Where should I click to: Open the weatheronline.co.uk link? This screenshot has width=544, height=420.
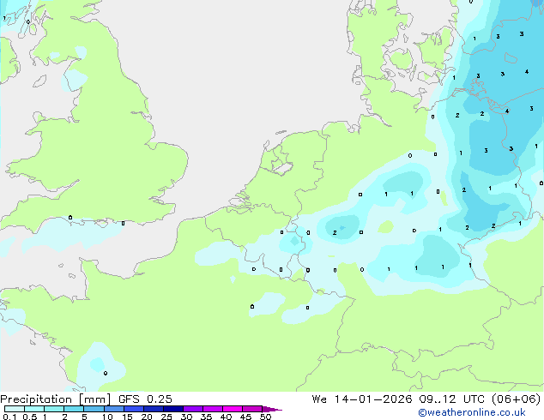click(472, 412)
